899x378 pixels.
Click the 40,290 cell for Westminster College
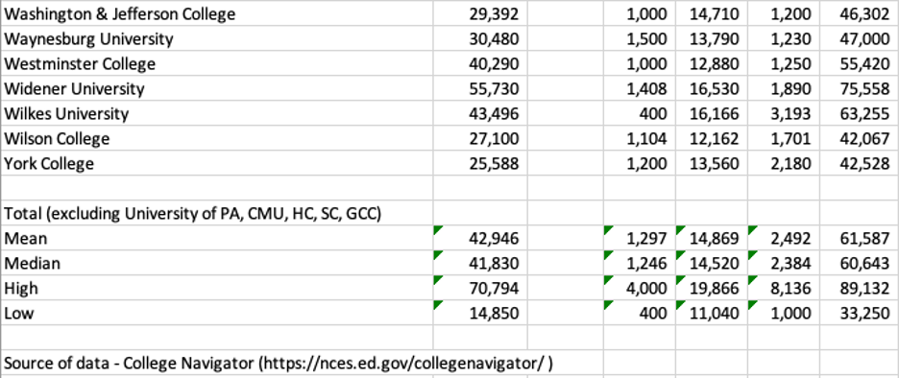pos(480,63)
